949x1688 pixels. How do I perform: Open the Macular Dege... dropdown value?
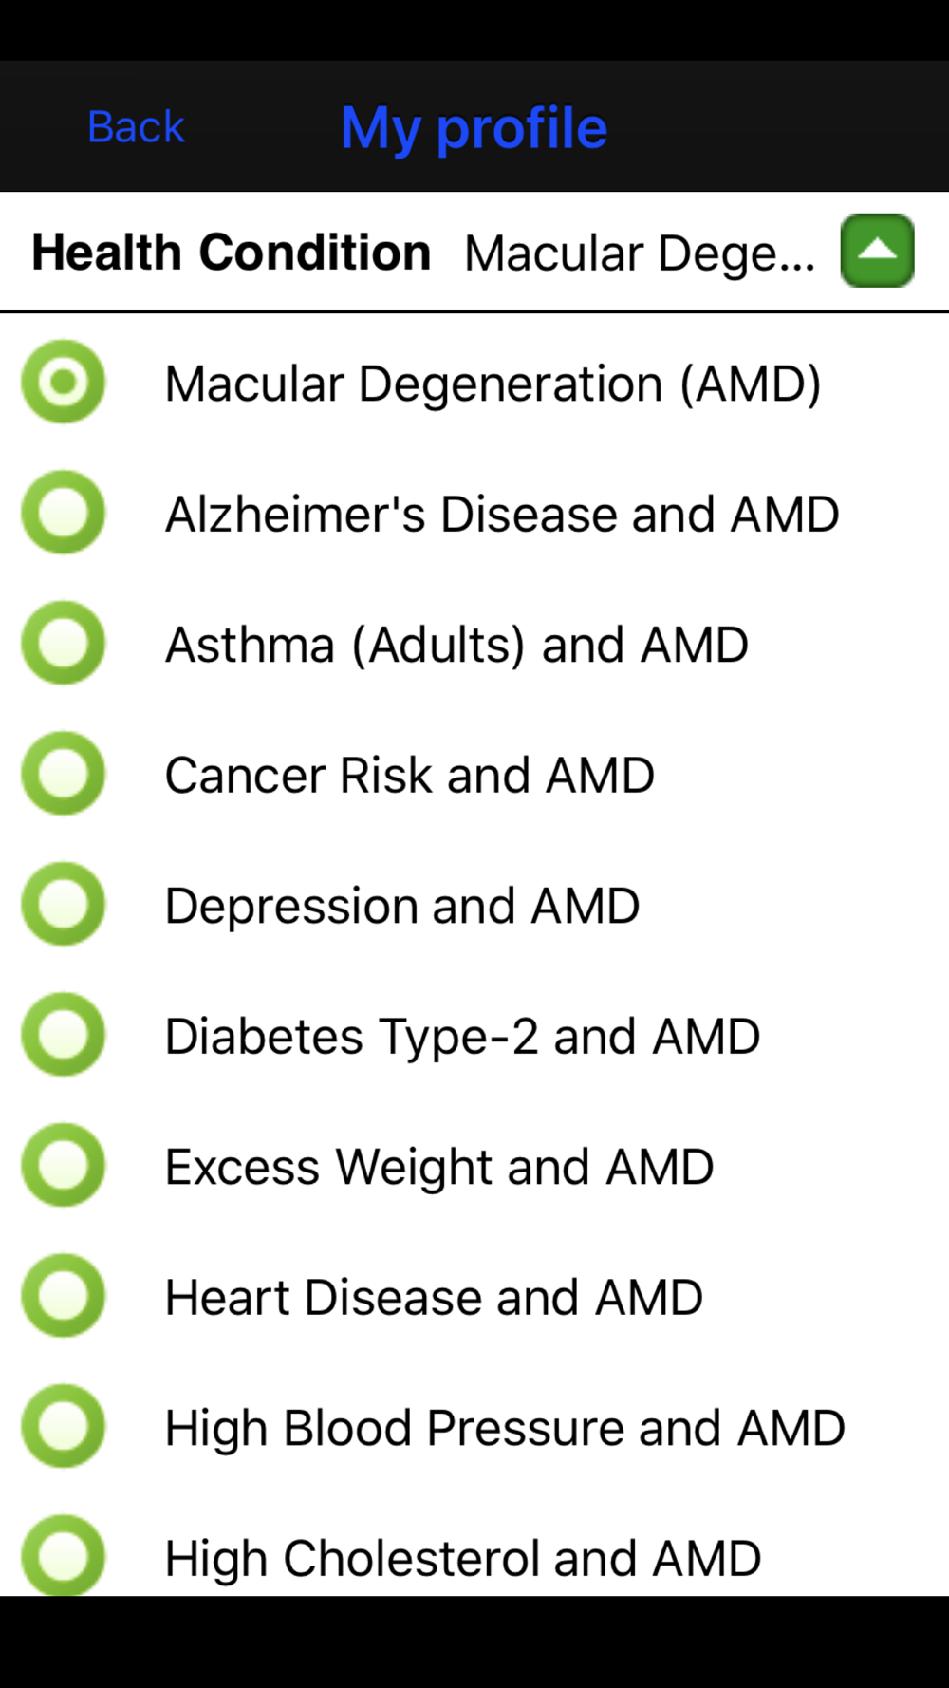[x=640, y=253]
